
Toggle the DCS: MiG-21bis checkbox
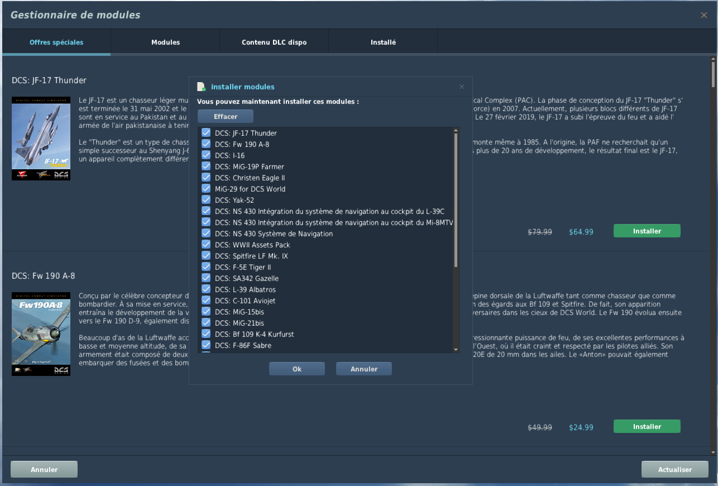tap(206, 323)
